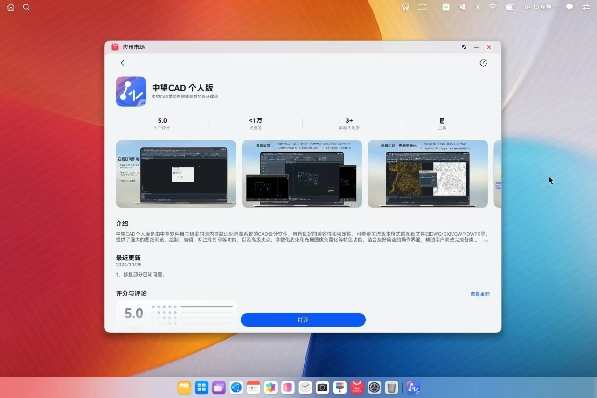The height and width of the screenshot is (398, 597).
Task: Click the <1万 次安装 install count
Action: [x=256, y=124]
